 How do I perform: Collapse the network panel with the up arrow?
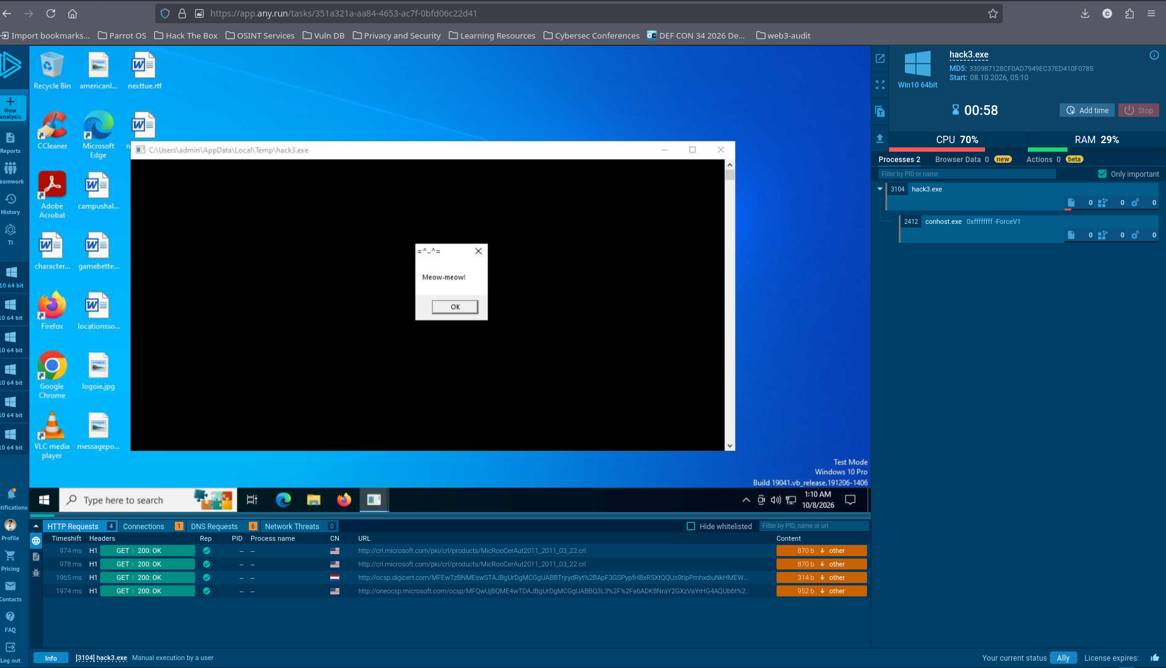pos(36,526)
